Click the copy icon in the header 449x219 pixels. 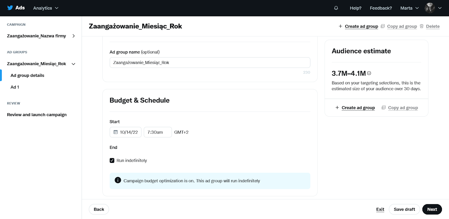point(383,26)
